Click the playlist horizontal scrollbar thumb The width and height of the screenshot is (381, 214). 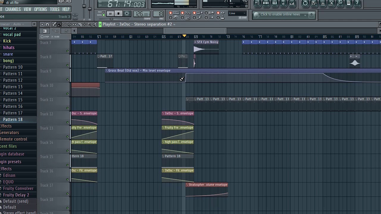[195, 31]
